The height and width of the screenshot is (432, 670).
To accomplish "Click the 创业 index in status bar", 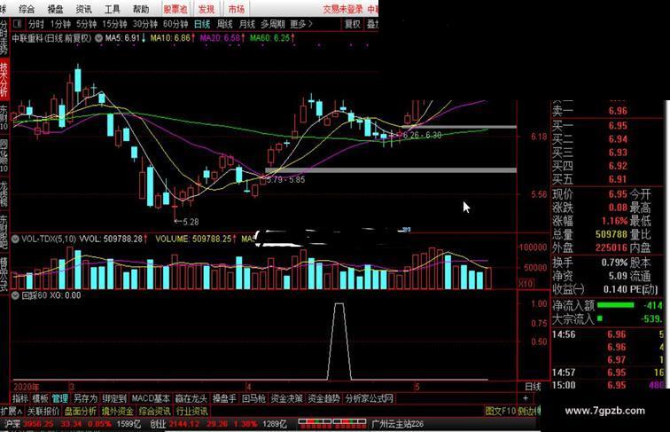I will pos(158,424).
